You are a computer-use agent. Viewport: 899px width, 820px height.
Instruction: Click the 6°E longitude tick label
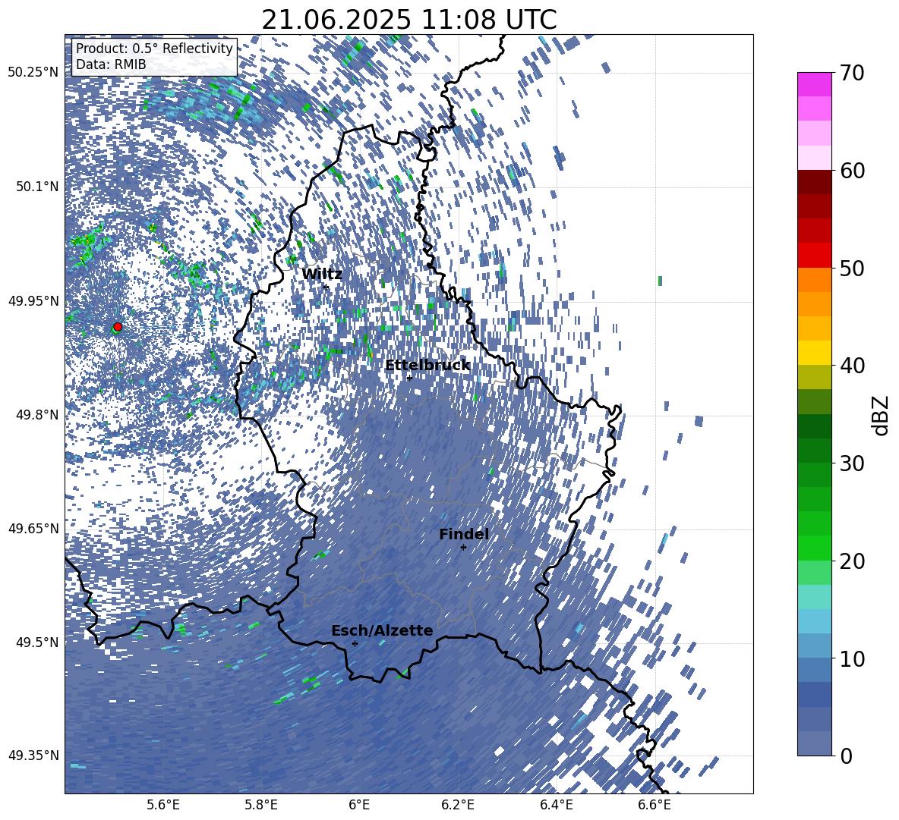pos(359,805)
